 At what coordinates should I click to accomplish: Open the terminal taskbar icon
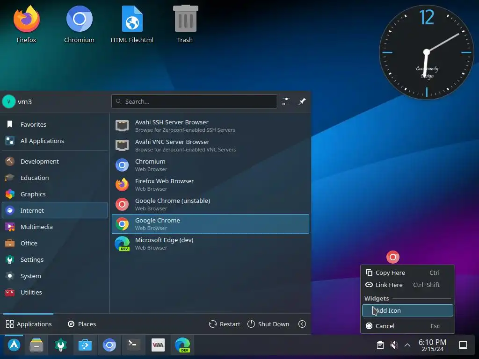click(133, 345)
